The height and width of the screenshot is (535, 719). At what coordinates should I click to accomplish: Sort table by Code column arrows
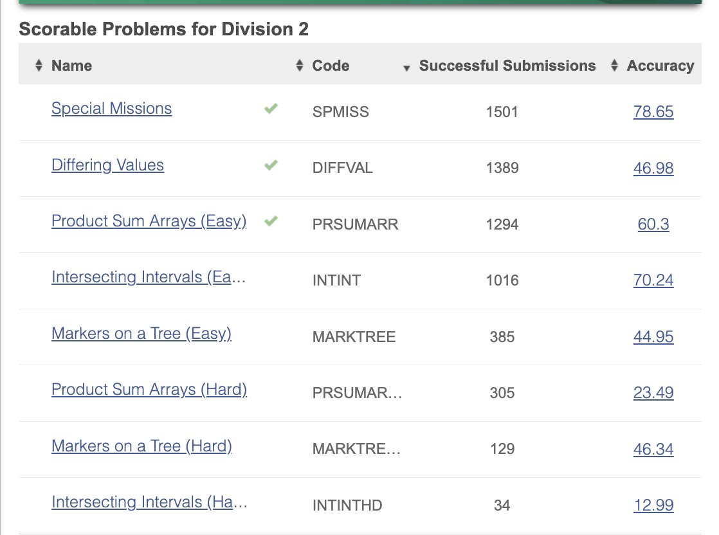(x=300, y=66)
